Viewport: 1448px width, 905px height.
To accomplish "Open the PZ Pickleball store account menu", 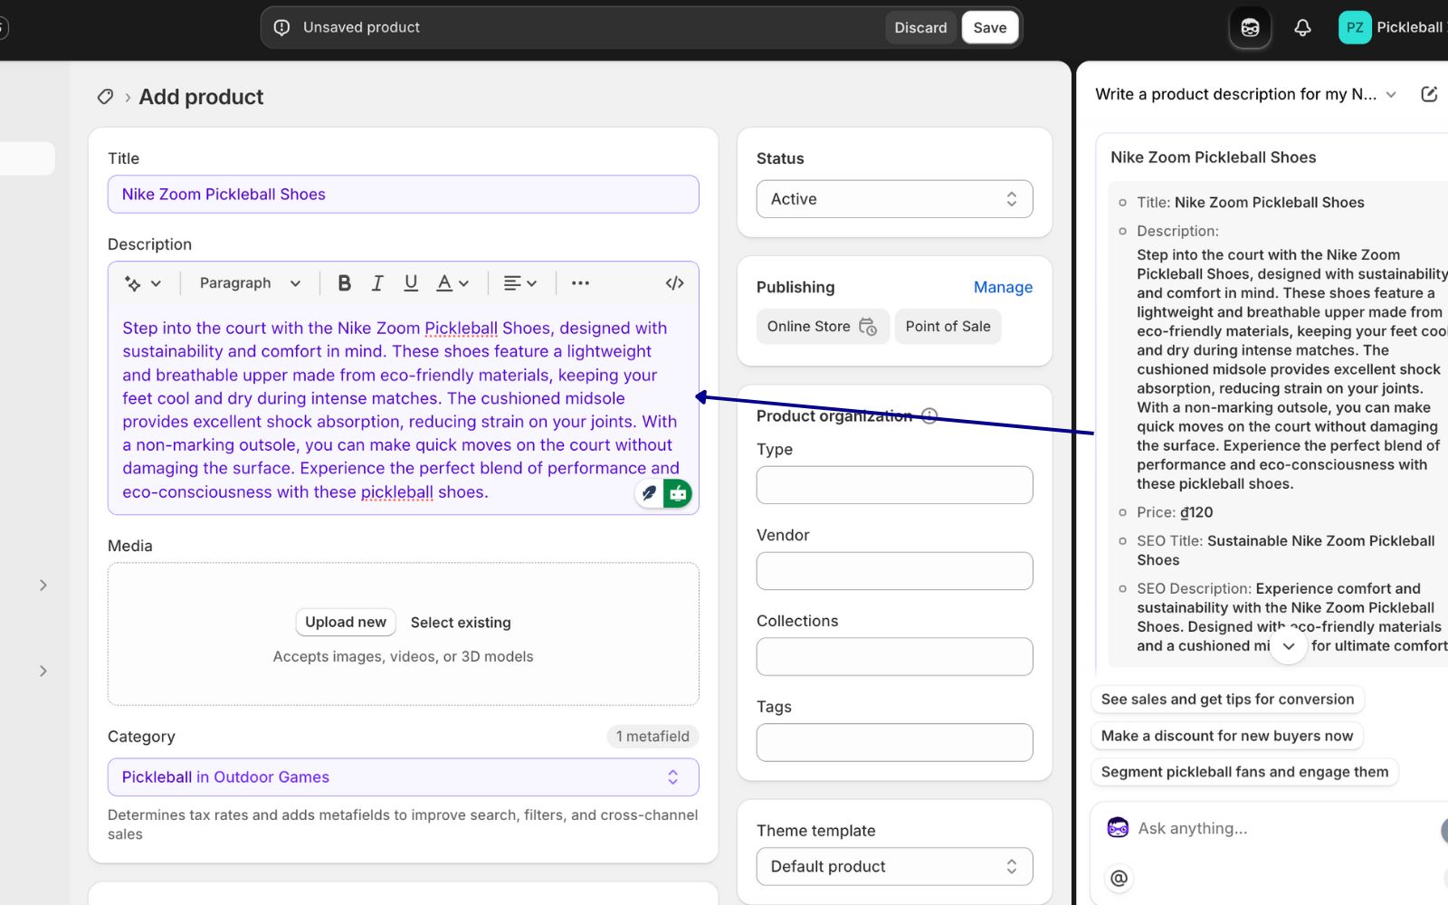I will pos(1393,27).
